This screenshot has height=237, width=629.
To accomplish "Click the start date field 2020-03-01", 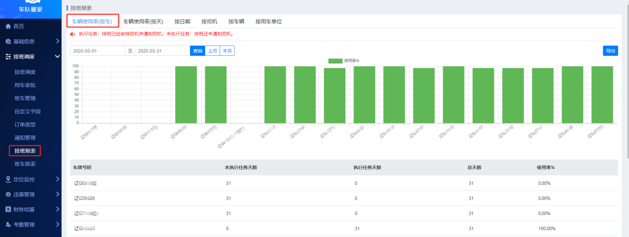I will tap(97, 51).
